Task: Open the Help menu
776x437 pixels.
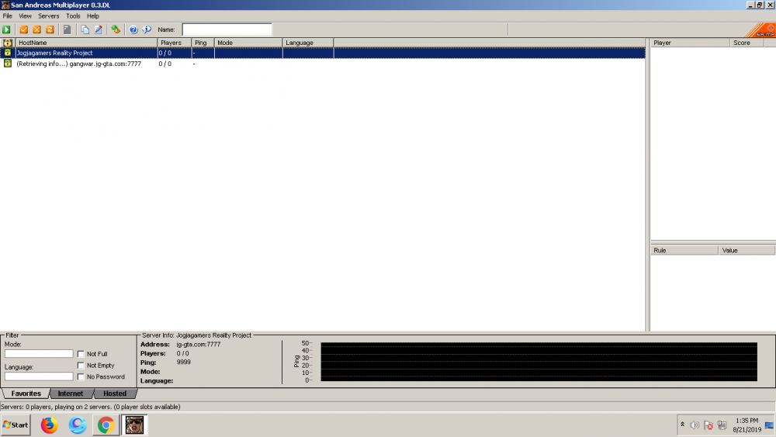Action: [x=93, y=16]
